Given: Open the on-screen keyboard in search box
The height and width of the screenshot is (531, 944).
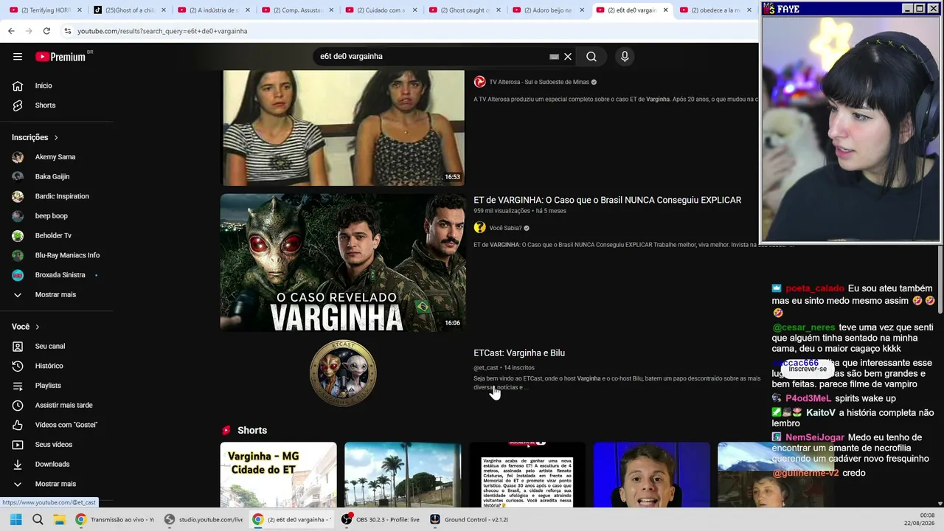Looking at the screenshot, I should [x=554, y=57].
